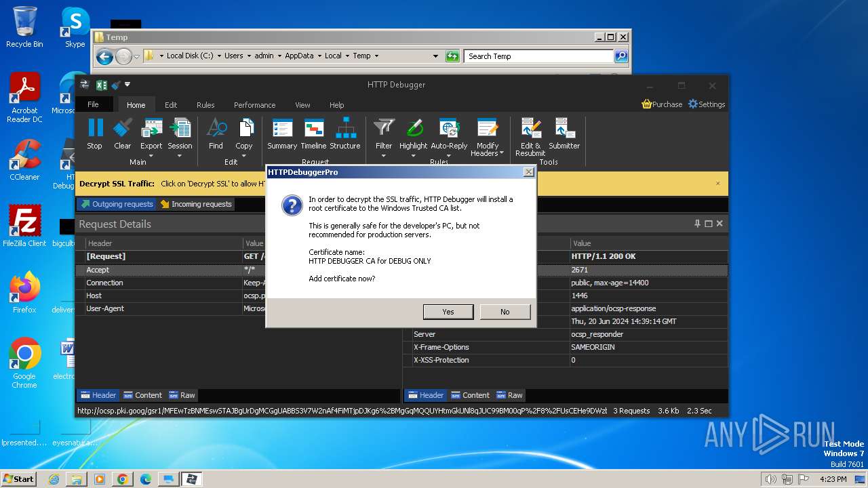
Task: Select request pane Raw tab
Action: click(x=182, y=395)
